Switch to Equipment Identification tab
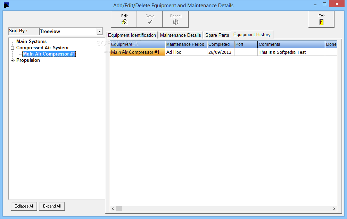Screen dimensions: 347x219 click(x=132, y=35)
